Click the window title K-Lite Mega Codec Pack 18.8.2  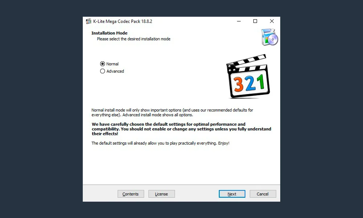pyautogui.click(x=123, y=21)
